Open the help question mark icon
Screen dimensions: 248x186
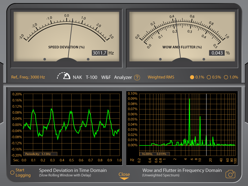[x=137, y=77]
